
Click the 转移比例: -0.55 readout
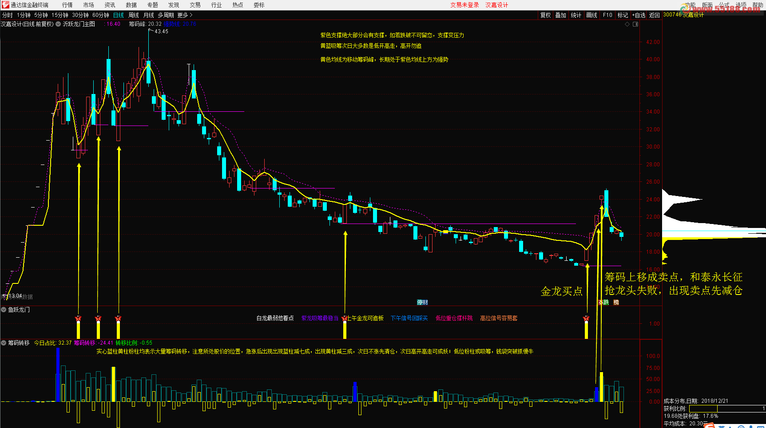(x=134, y=343)
